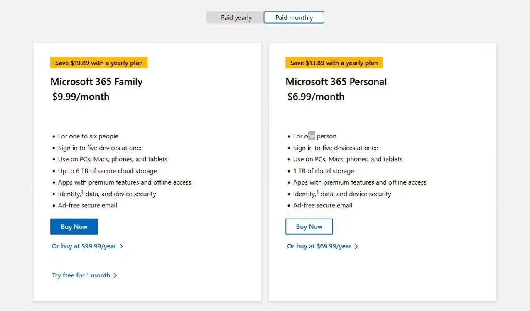Click the chevron after Try free for 1 month

tap(115, 275)
